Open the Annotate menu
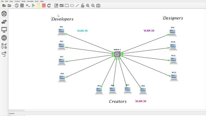Image resolution: width=206 pixels, height=116 pixels. point(30,1)
